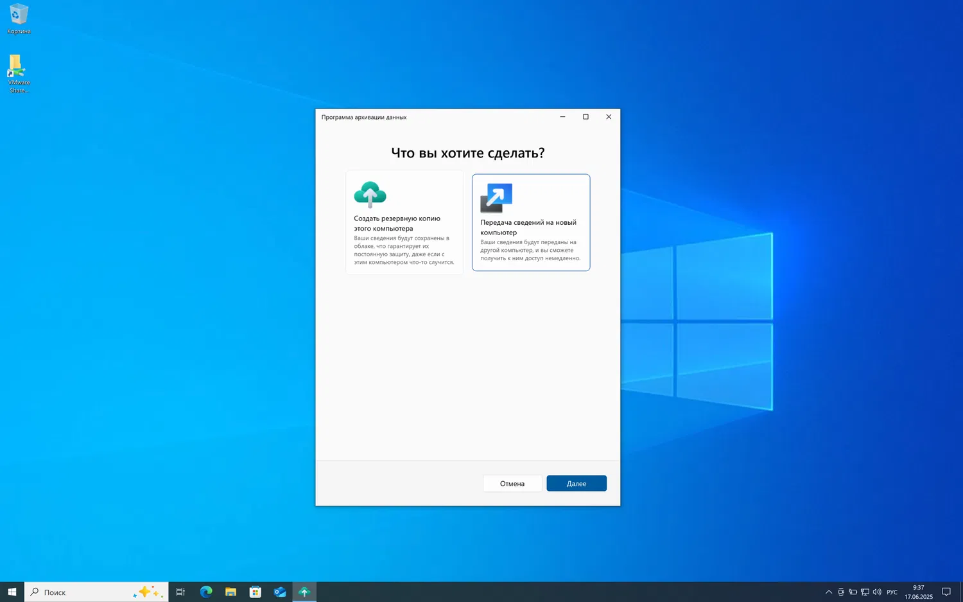Maximize the backup program window
Image resolution: width=963 pixels, height=602 pixels.
click(x=586, y=117)
